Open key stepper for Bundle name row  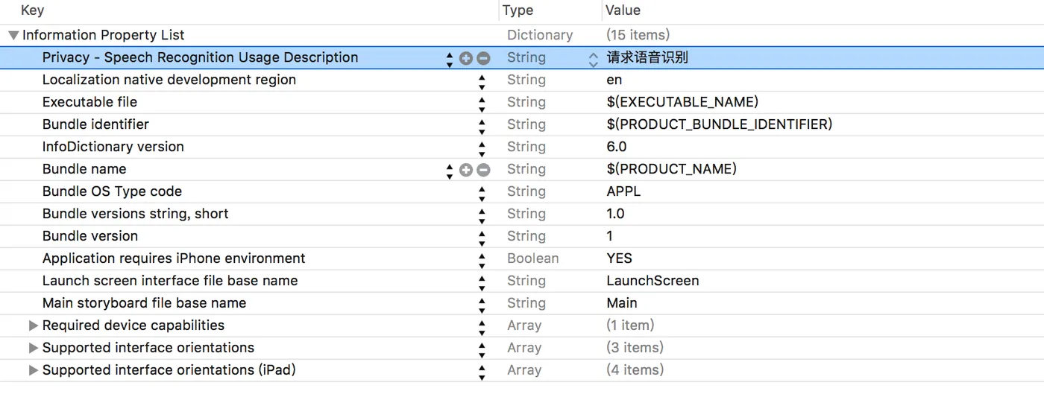coord(449,170)
